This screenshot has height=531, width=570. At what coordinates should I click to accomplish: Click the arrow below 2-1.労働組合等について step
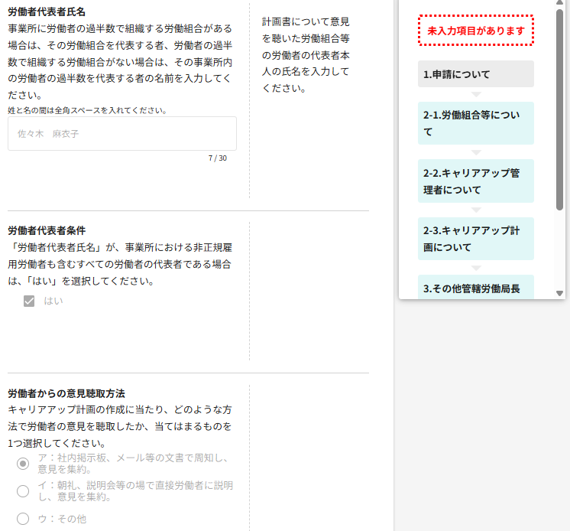(476, 151)
